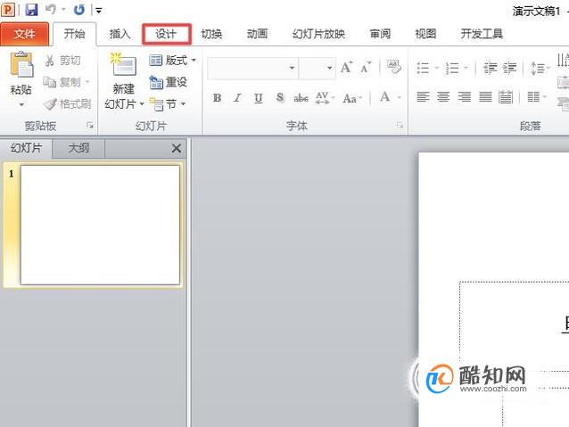This screenshot has width=569, height=427.
Task: Justify text in paragraph group
Action: (x=485, y=97)
